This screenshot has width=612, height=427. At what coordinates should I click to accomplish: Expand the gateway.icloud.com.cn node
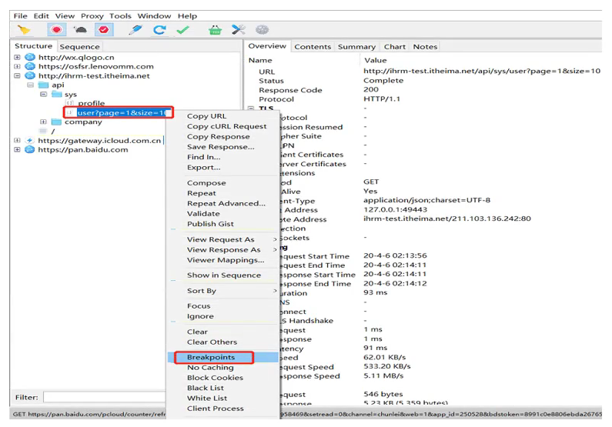point(17,140)
